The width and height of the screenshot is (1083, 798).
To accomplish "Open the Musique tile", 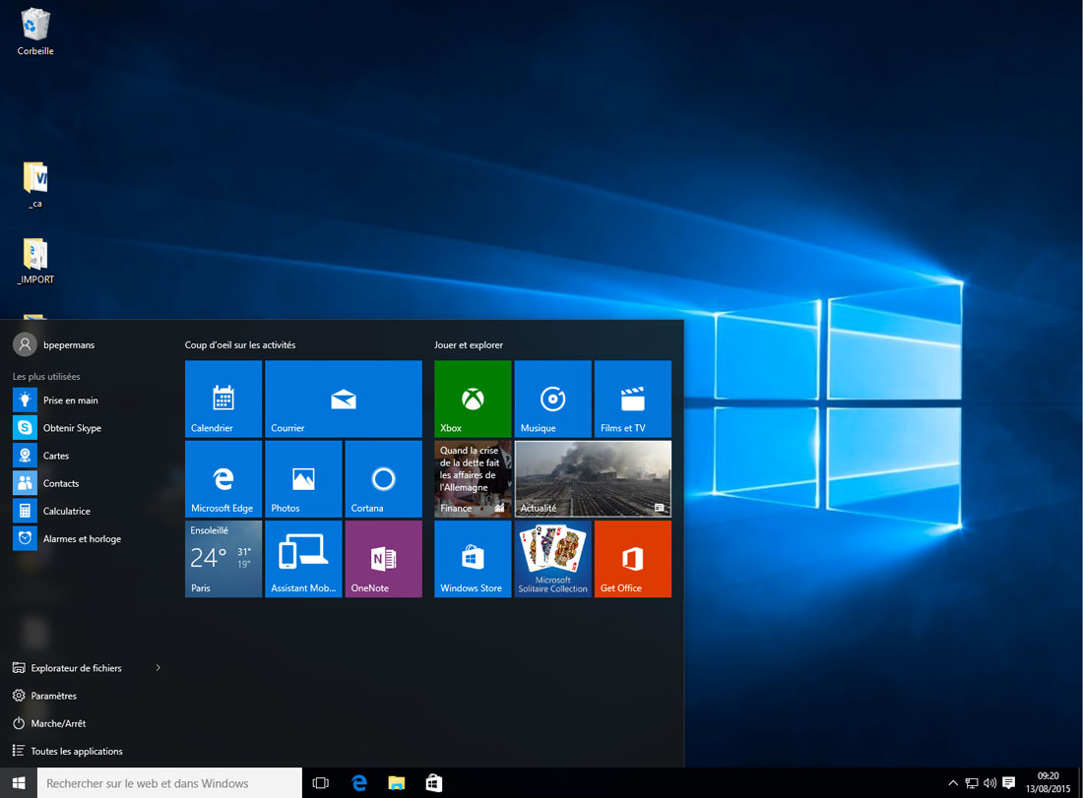I will 552,399.
